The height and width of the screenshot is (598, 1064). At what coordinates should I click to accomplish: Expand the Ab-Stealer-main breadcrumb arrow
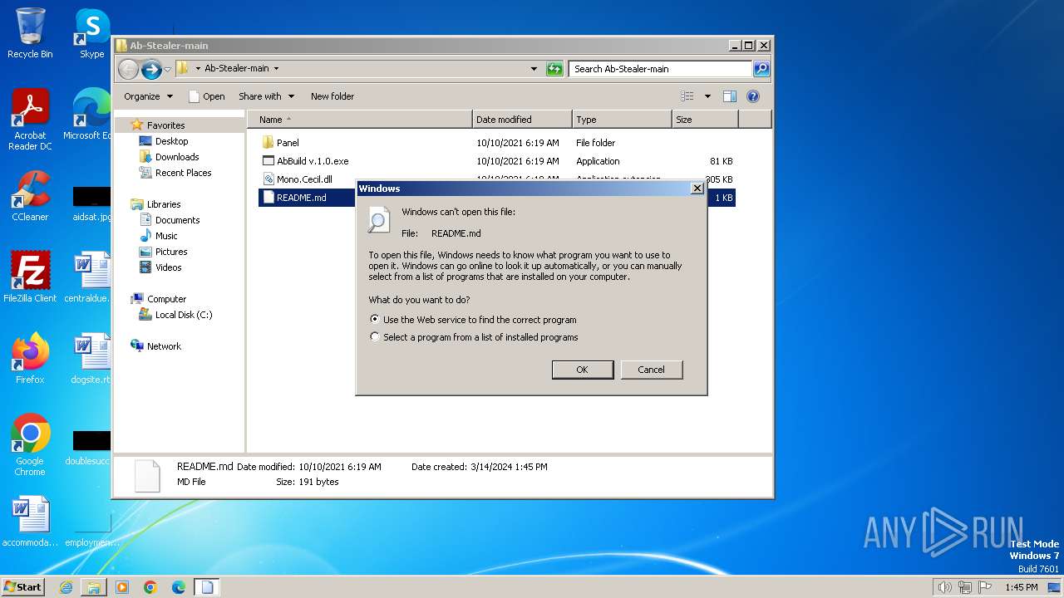[276, 69]
